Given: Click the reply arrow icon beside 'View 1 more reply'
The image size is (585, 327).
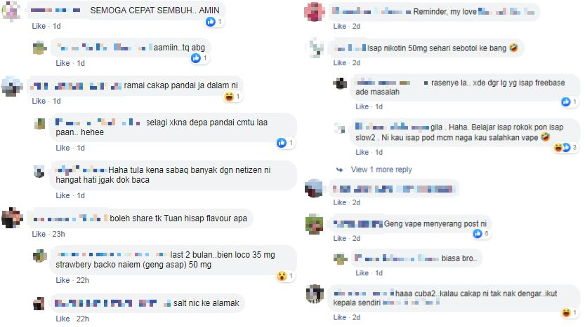Looking at the screenshot, I should [339, 169].
